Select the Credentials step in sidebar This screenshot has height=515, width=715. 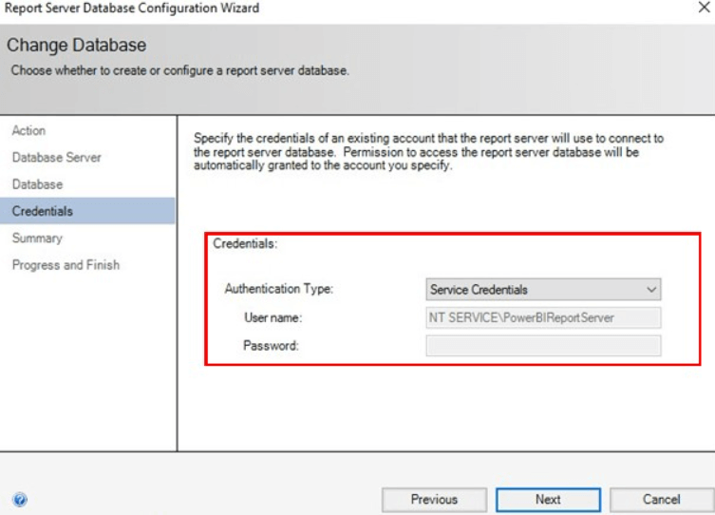tap(42, 211)
